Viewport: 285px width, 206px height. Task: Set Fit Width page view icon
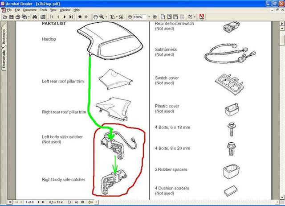(x=176, y=17)
